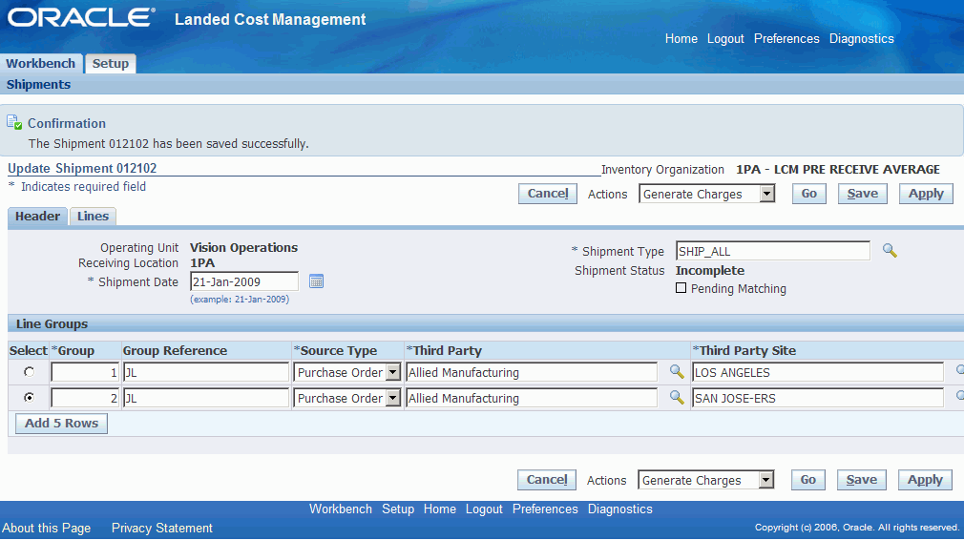Click the footer Diagnostics link
This screenshot has height=540, width=964.
[619, 509]
